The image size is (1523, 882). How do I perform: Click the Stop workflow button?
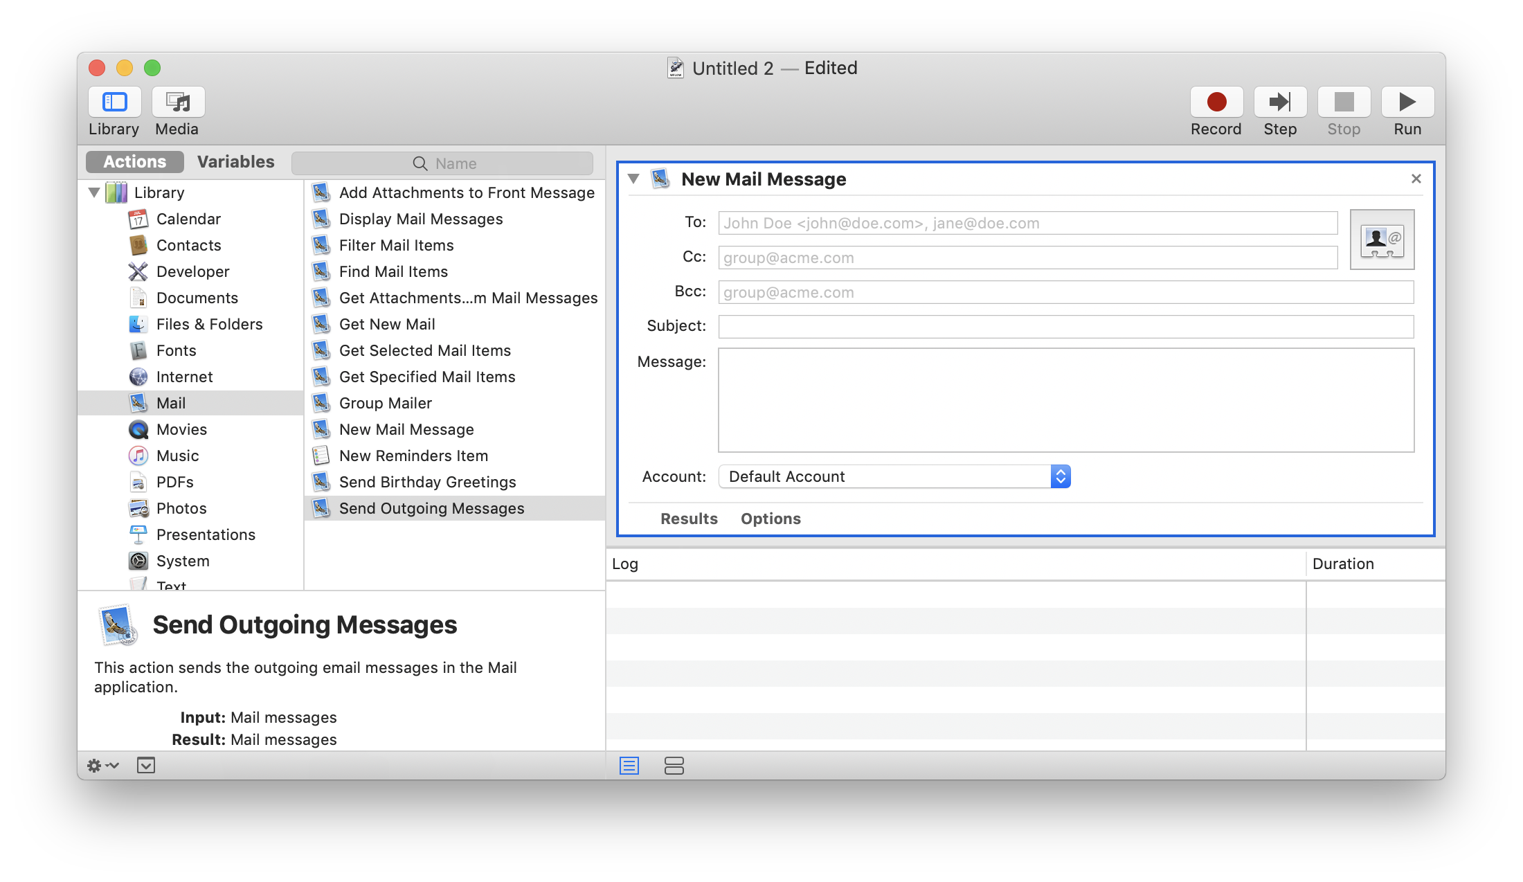[1344, 102]
